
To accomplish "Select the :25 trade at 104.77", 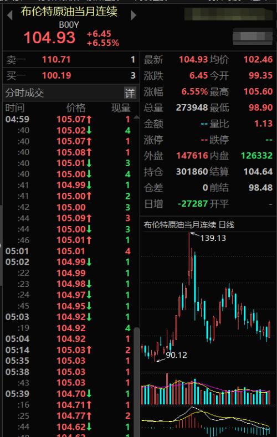I will point(68,416).
